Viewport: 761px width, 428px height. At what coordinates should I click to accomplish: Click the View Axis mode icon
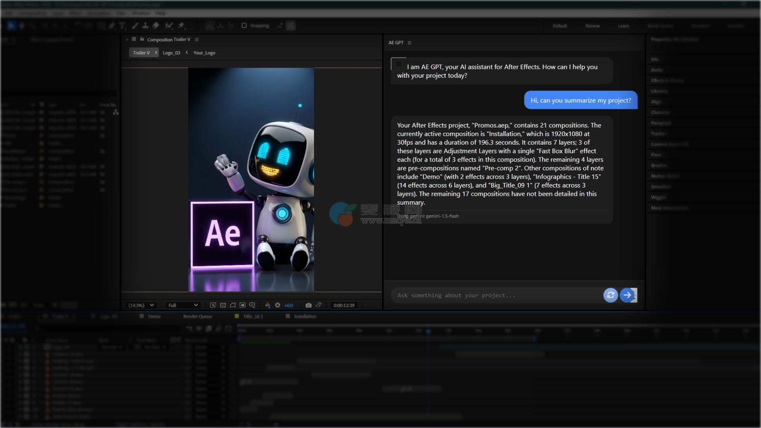pyautogui.click(x=231, y=26)
